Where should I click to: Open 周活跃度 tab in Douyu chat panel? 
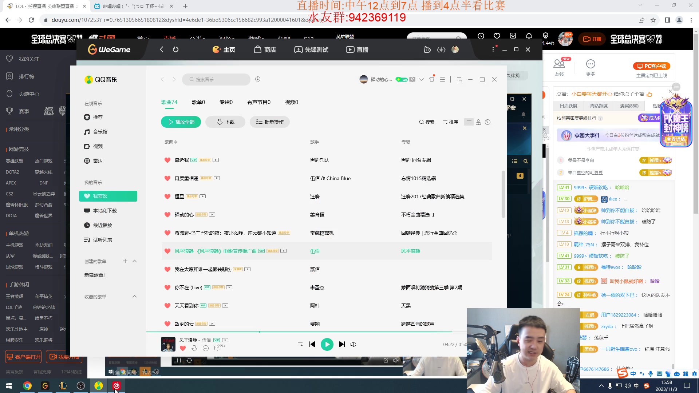(599, 106)
